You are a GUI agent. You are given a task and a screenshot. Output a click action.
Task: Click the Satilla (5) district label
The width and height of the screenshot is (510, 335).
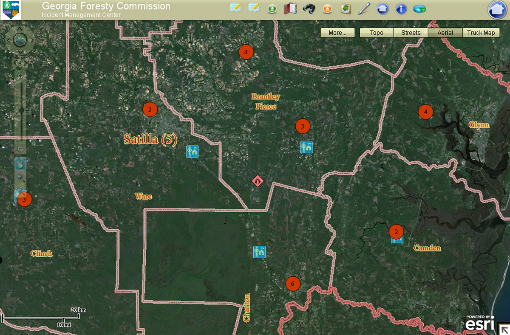[150, 139]
